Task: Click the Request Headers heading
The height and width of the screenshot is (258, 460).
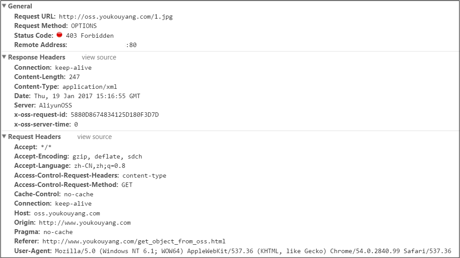Action: (34, 137)
